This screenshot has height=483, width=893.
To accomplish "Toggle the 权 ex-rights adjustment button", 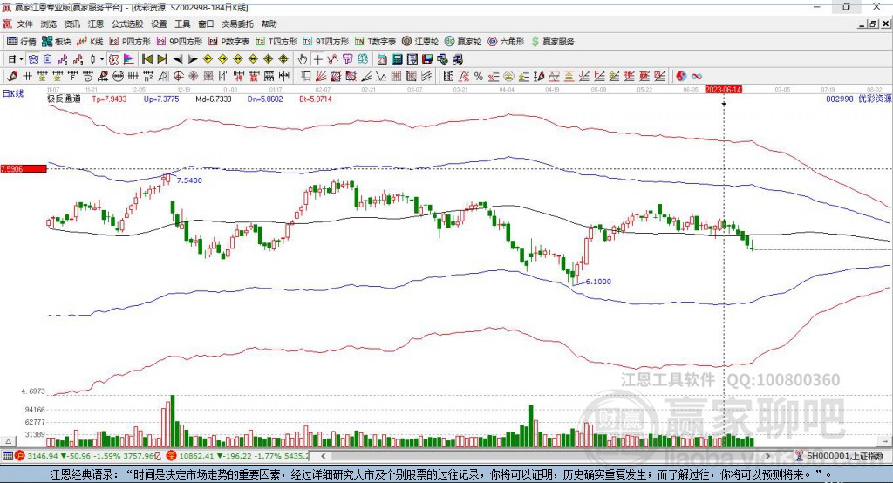I will (x=114, y=59).
